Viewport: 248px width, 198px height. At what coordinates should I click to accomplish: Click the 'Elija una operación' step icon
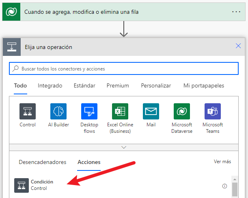[x=12, y=47]
